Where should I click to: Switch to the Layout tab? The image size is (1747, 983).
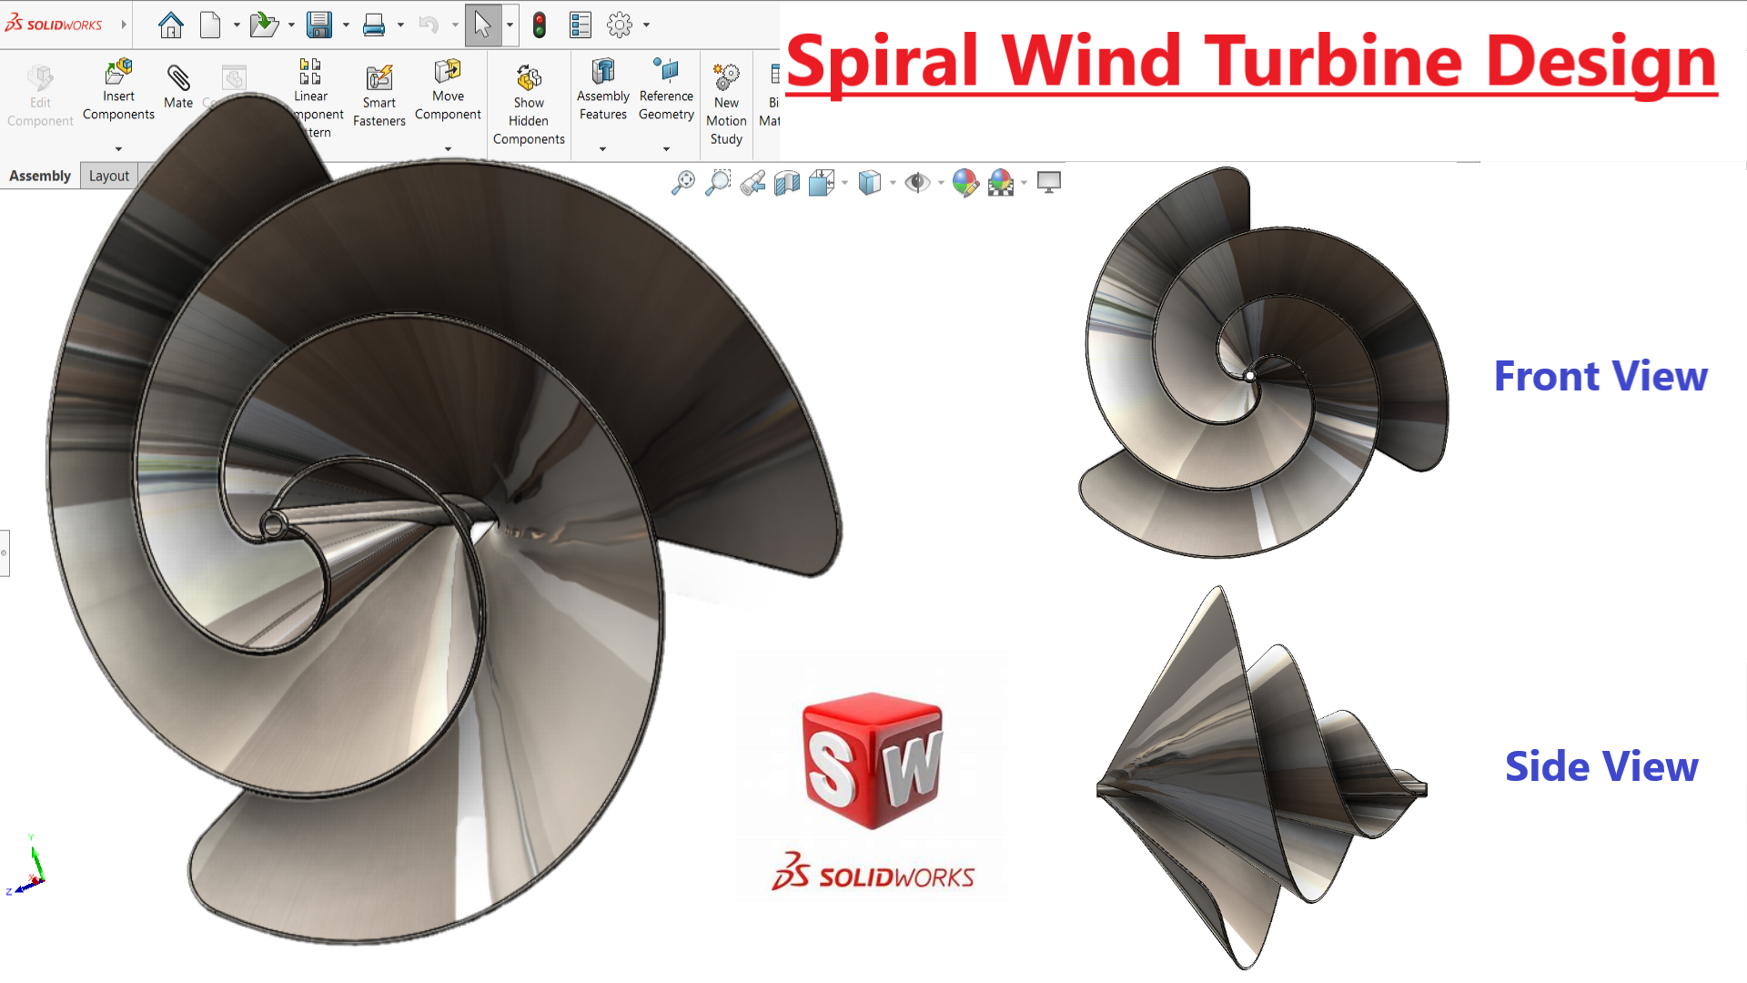pyautogui.click(x=109, y=176)
